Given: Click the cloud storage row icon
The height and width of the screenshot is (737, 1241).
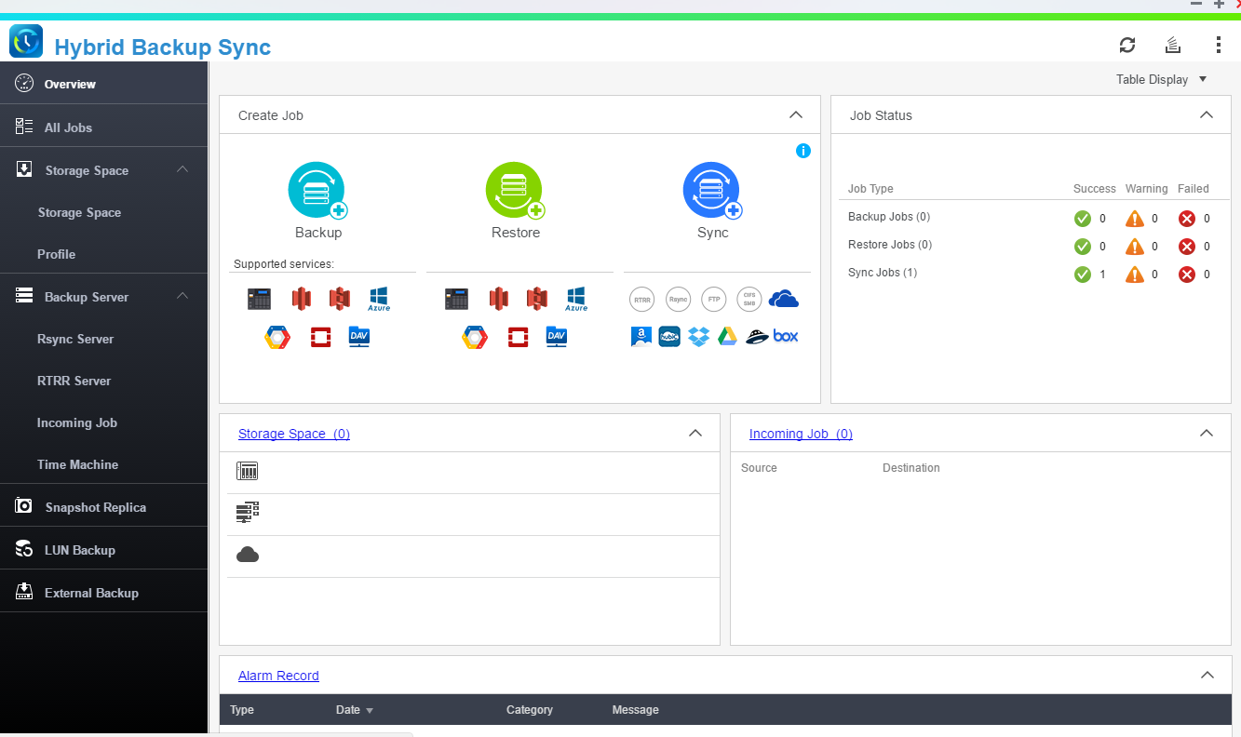Looking at the screenshot, I should click(247, 555).
